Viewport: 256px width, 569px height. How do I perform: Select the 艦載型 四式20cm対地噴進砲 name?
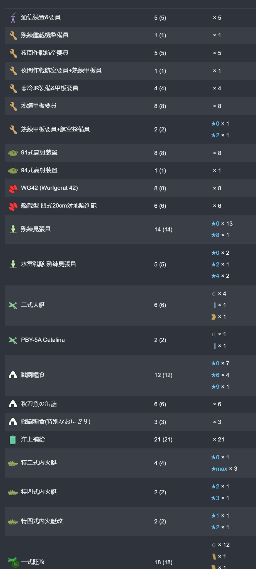59,206
